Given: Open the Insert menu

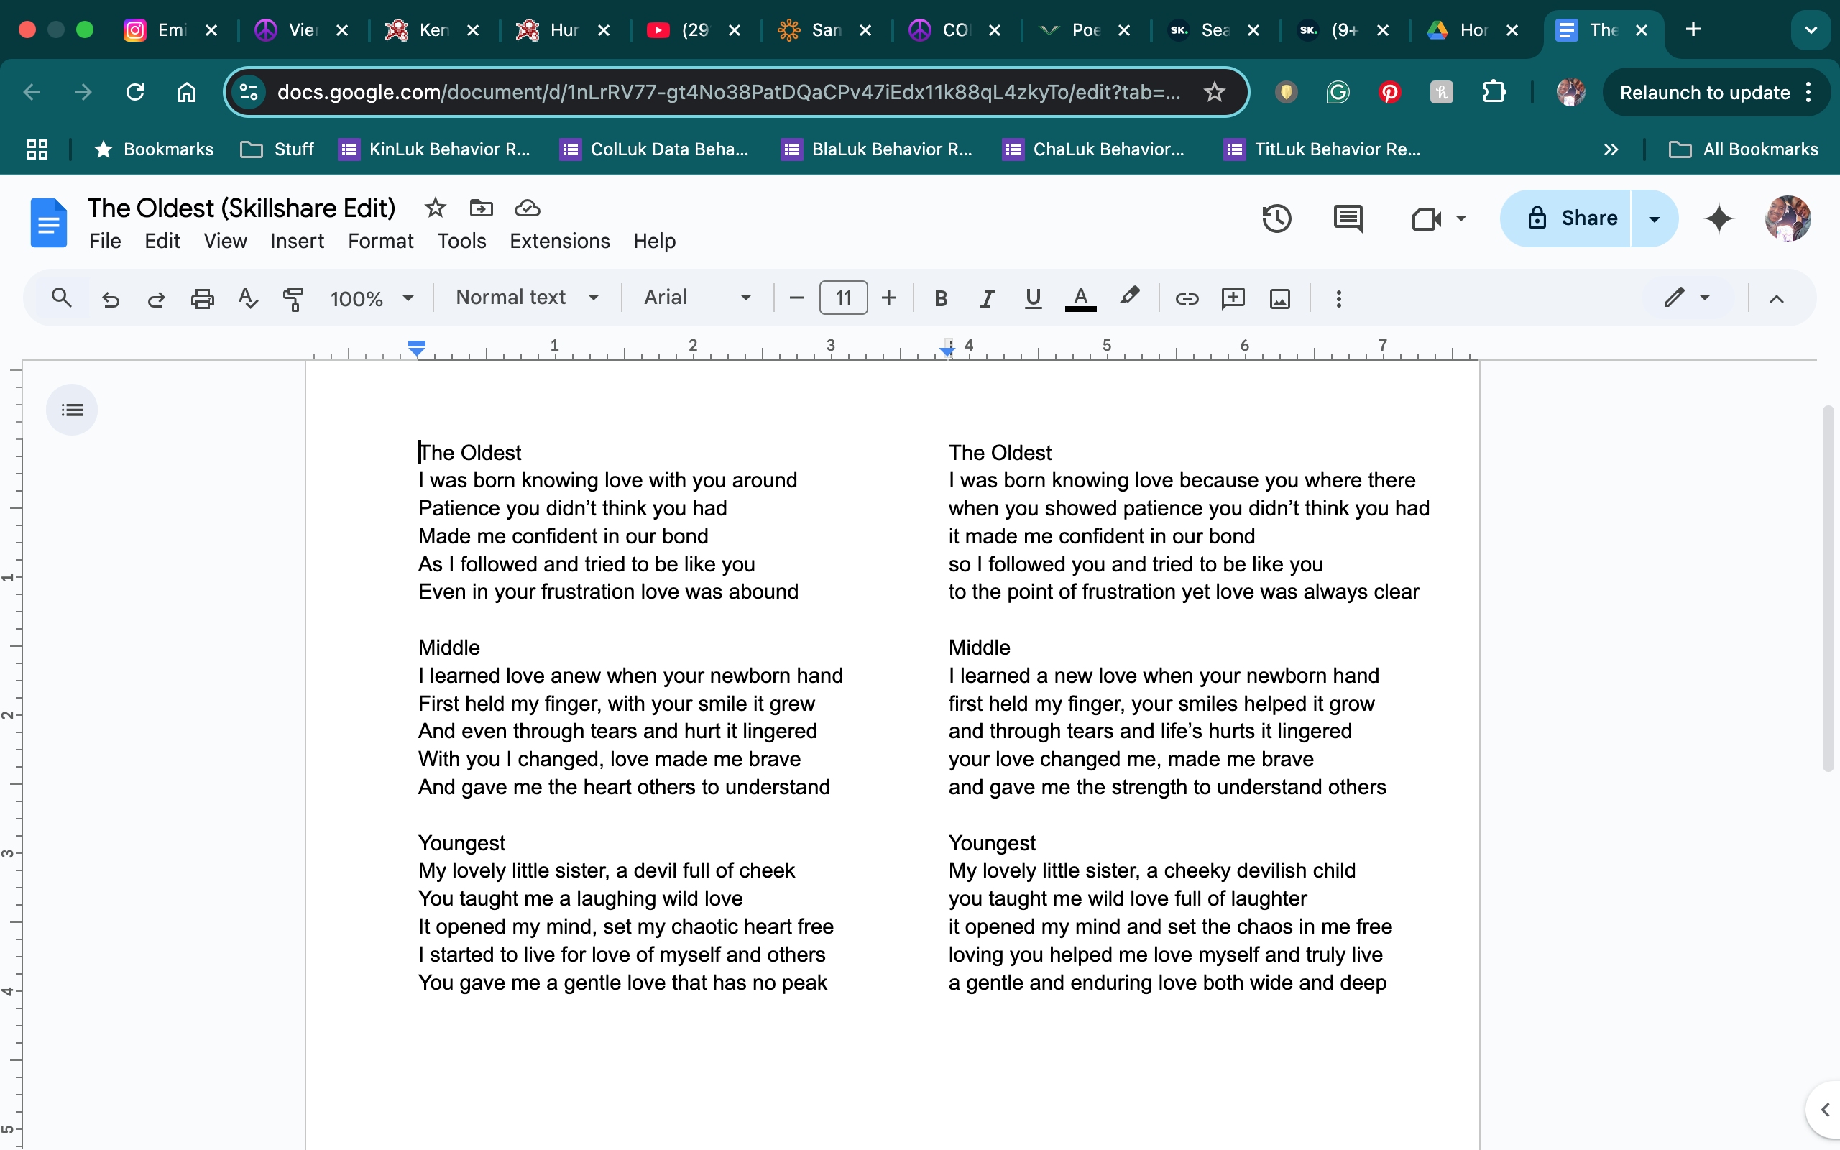Looking at the screenshot, I should [x=297, y=241].
